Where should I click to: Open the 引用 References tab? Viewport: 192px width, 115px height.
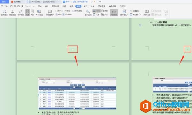pyautogui.click(x=64, y=6)
